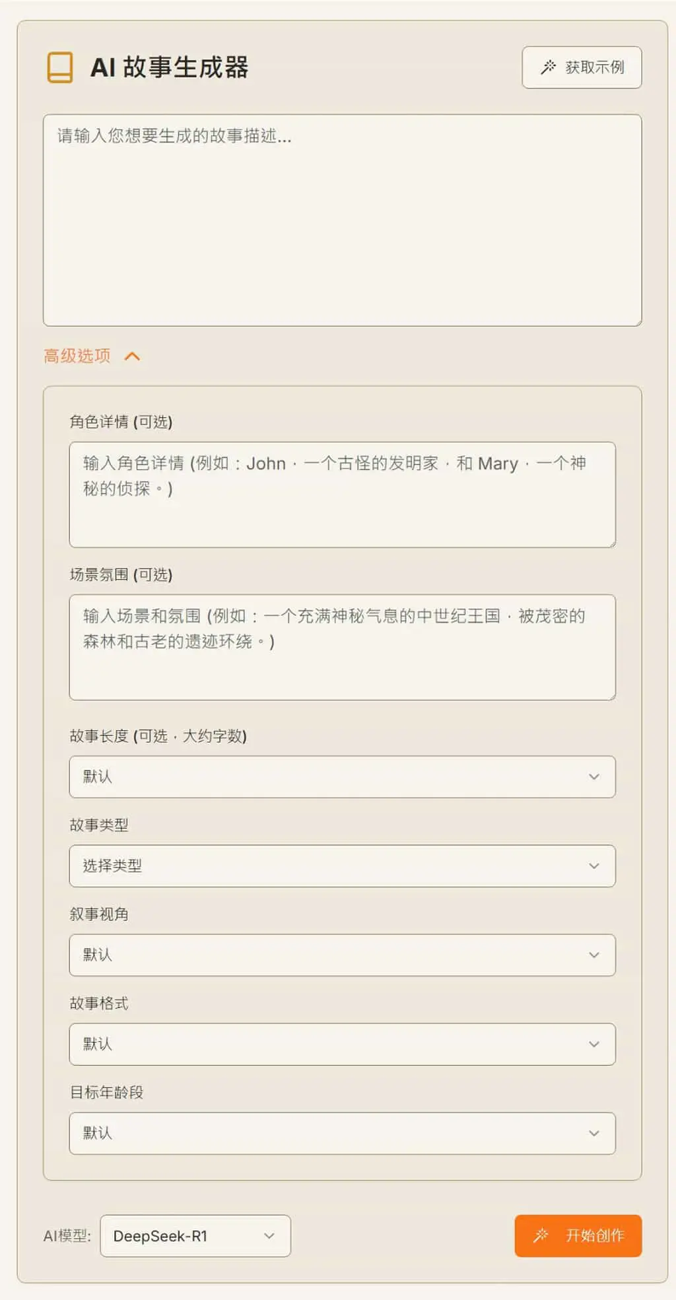Image resolution: width=676 pixels, height=1300 pixels.
Task: Click the chevron arrow in 目标年龄段 dropdown
Action: (x=594, y=1134)
